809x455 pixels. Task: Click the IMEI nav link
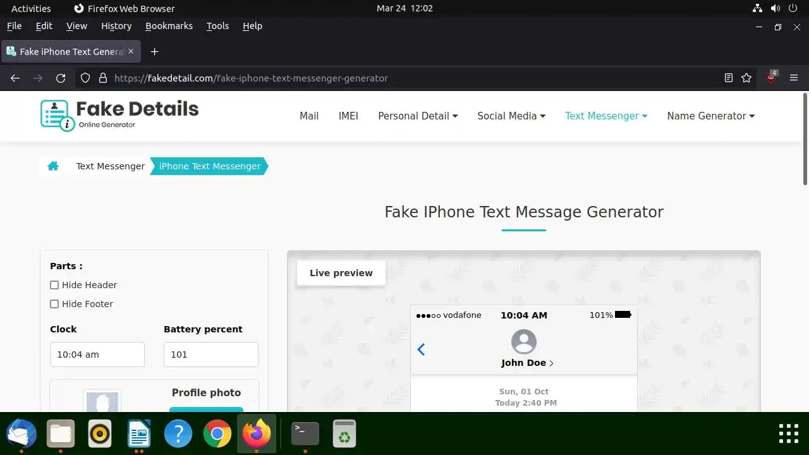tap(348, 116)
